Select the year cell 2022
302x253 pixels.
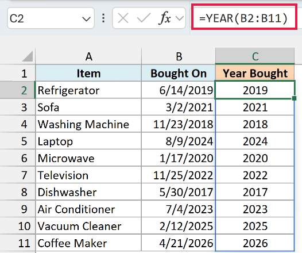click(x=255, y=175)
